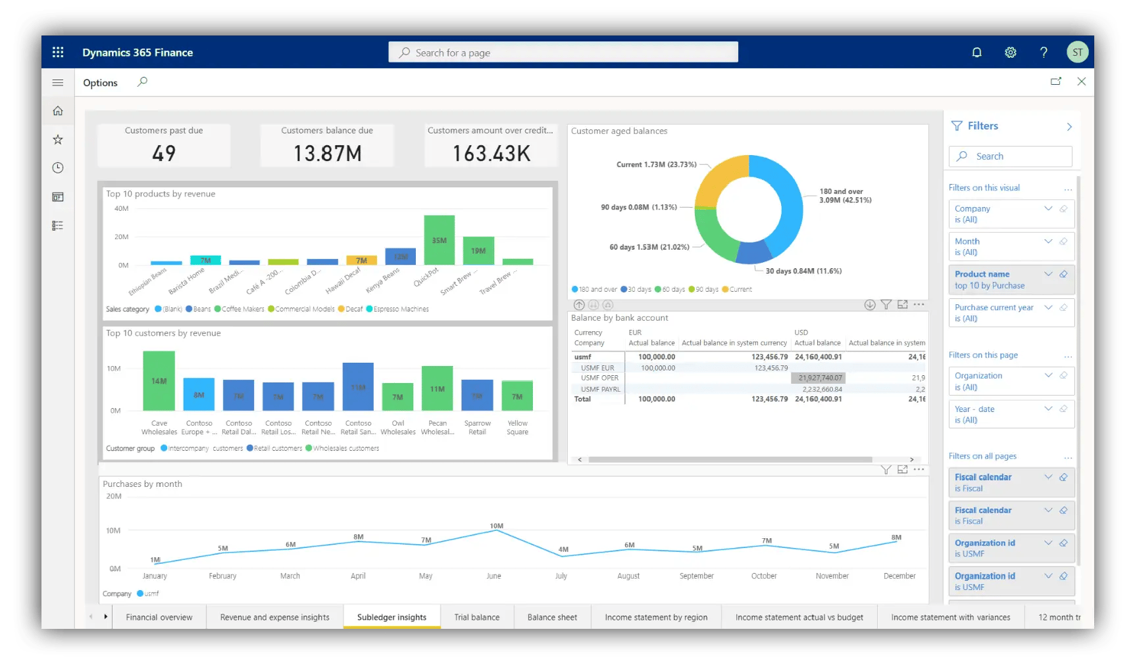Open the Options menu

[x=99, y=82]
